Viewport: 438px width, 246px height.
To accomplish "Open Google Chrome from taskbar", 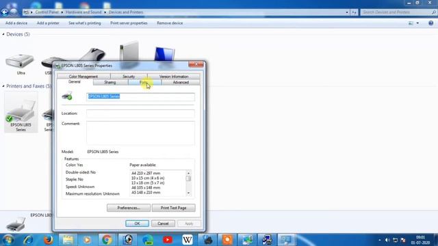I will point(107,240).
